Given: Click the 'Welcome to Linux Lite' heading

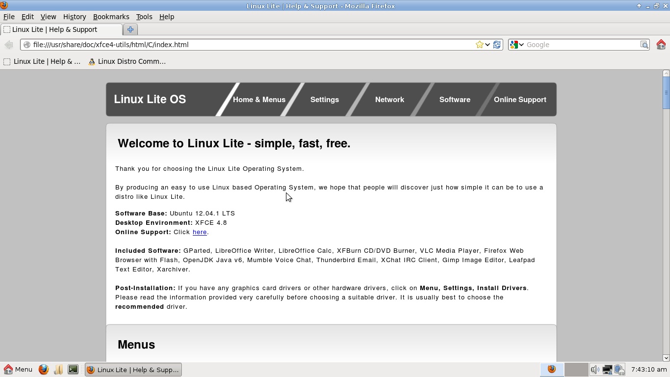Looking at the screenshot, I should click(234, 143).
